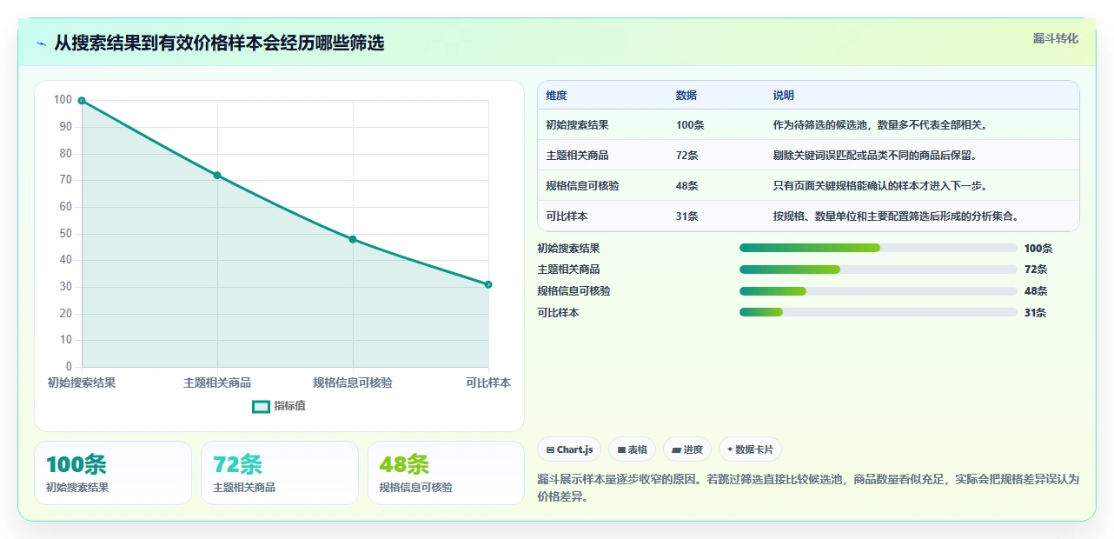The width and height of the screenshot is (1114, 539).
Task: Click description starting 按规格、数量单位
Action: 896,216
